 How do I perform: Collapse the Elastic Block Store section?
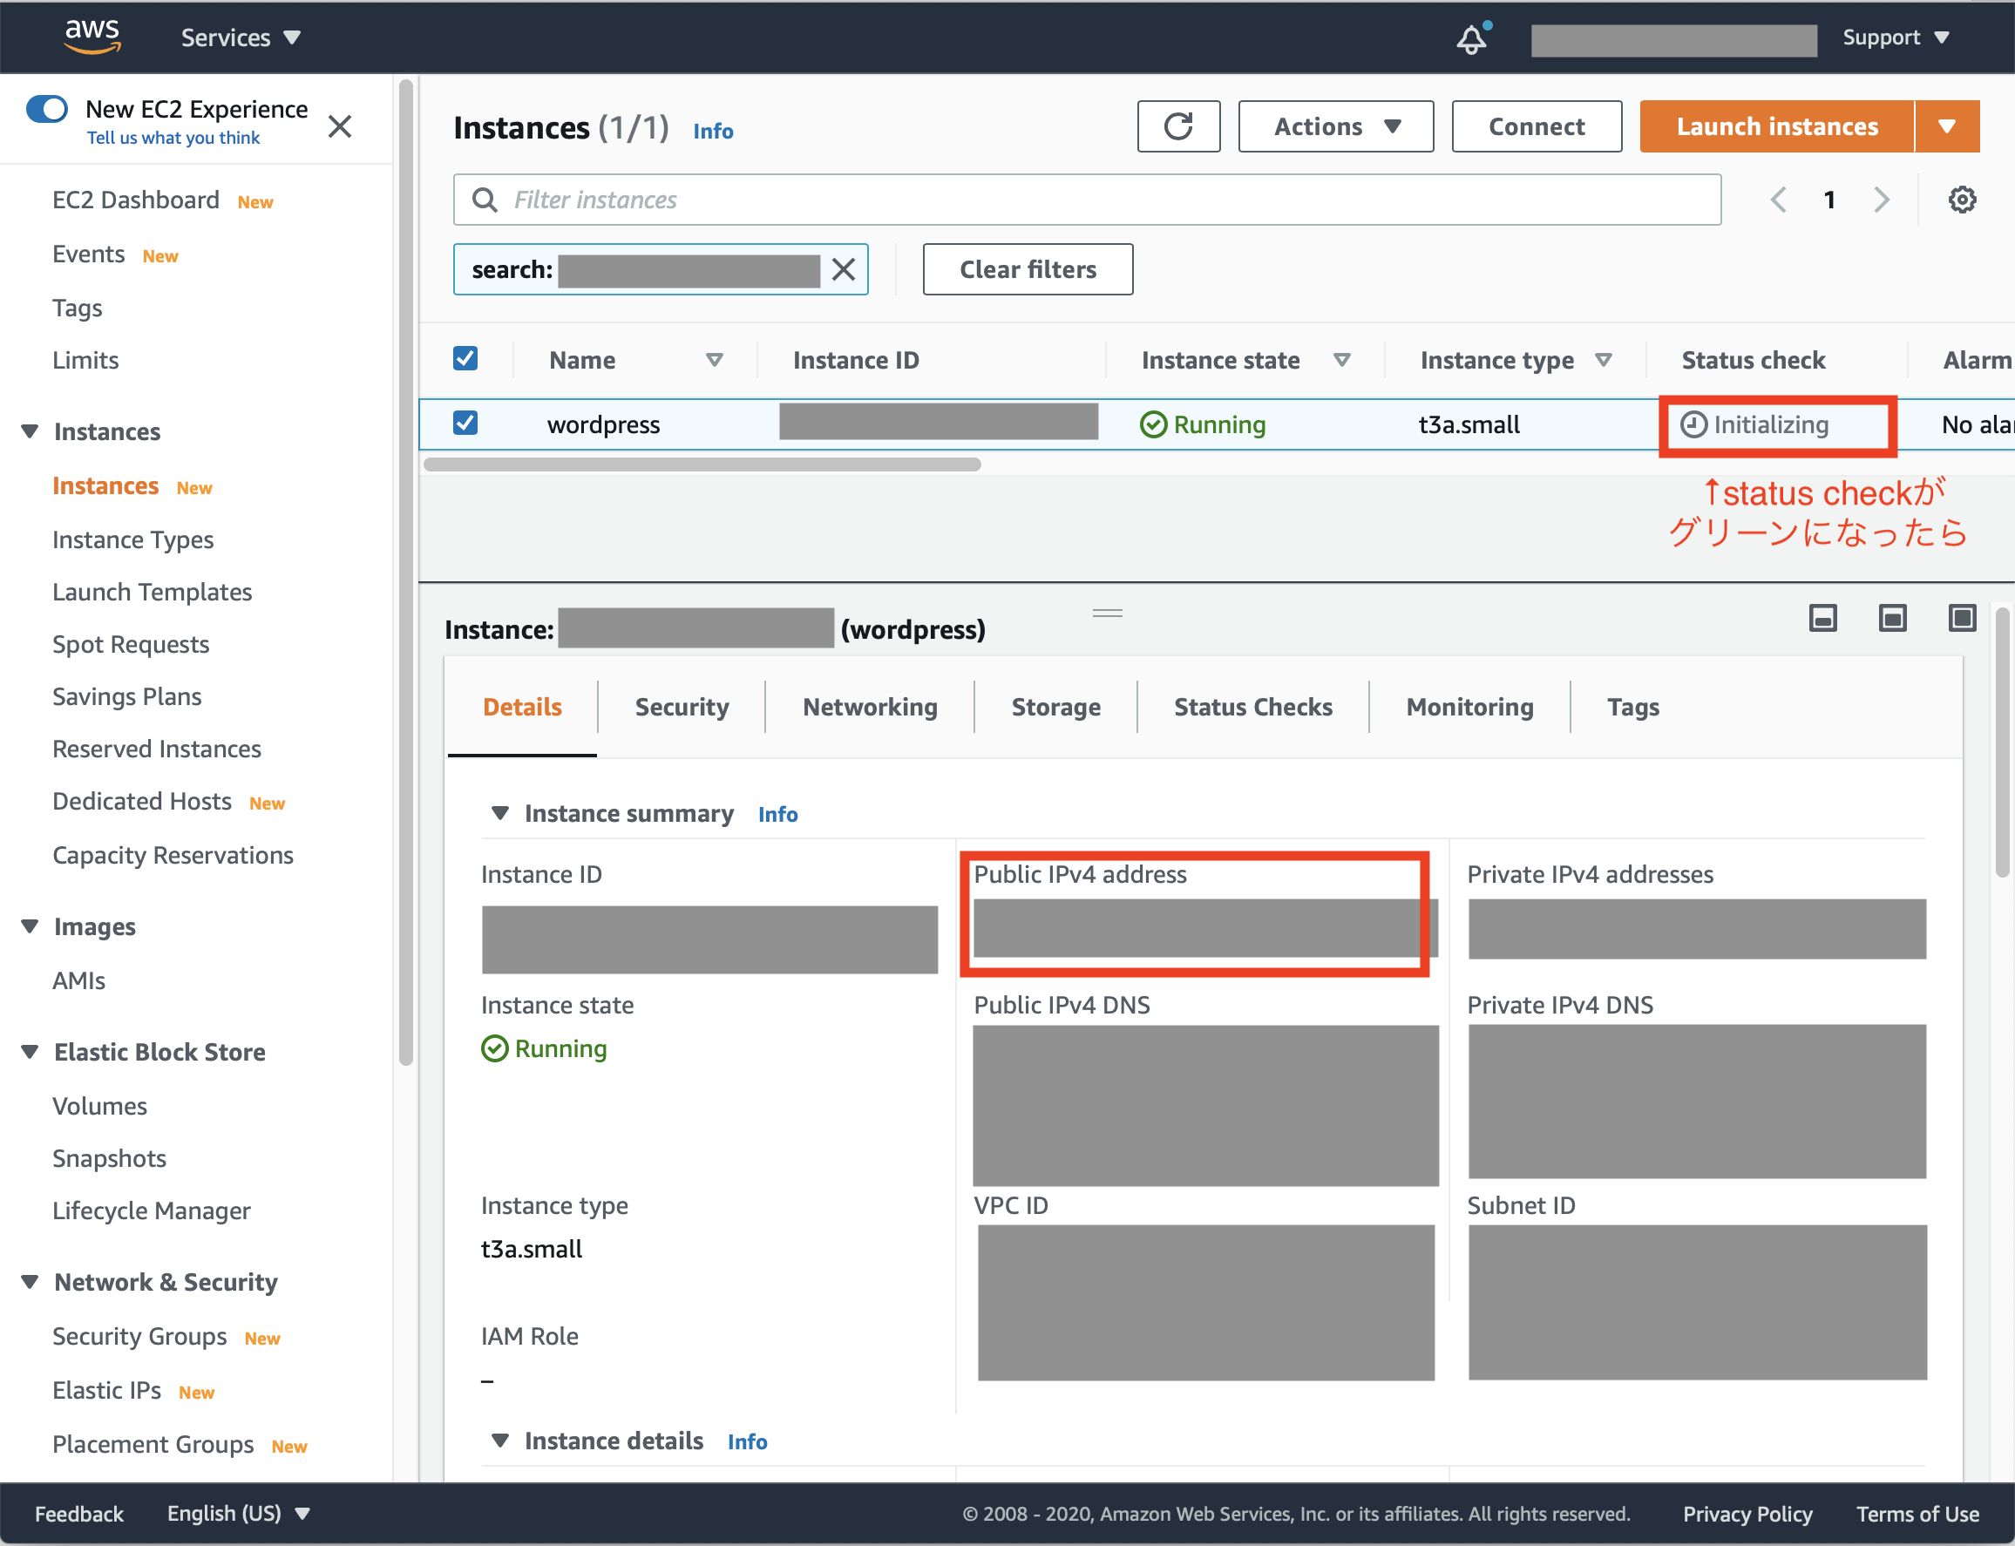point(30,1052)
